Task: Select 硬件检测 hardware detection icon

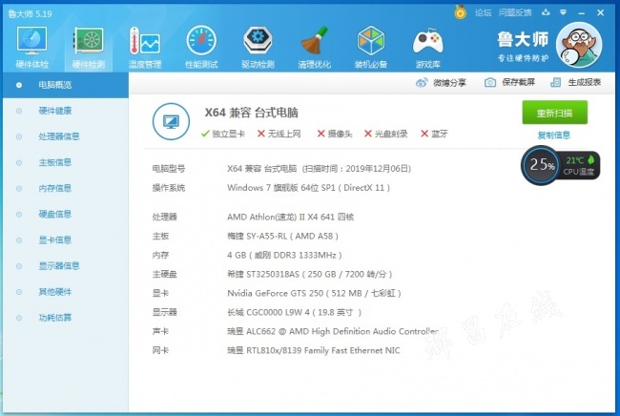Action: click(x=89, y=47)
